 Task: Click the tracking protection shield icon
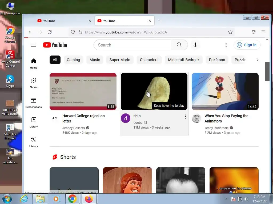pos(73,32)
